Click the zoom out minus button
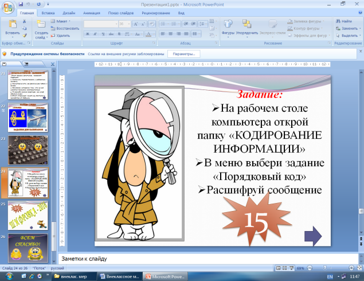 310,268
